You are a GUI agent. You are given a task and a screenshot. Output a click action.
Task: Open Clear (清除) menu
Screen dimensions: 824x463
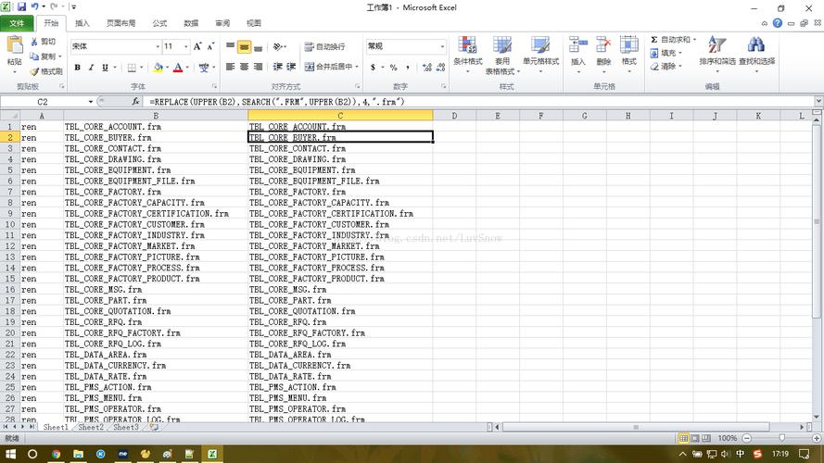click(666, 66)
